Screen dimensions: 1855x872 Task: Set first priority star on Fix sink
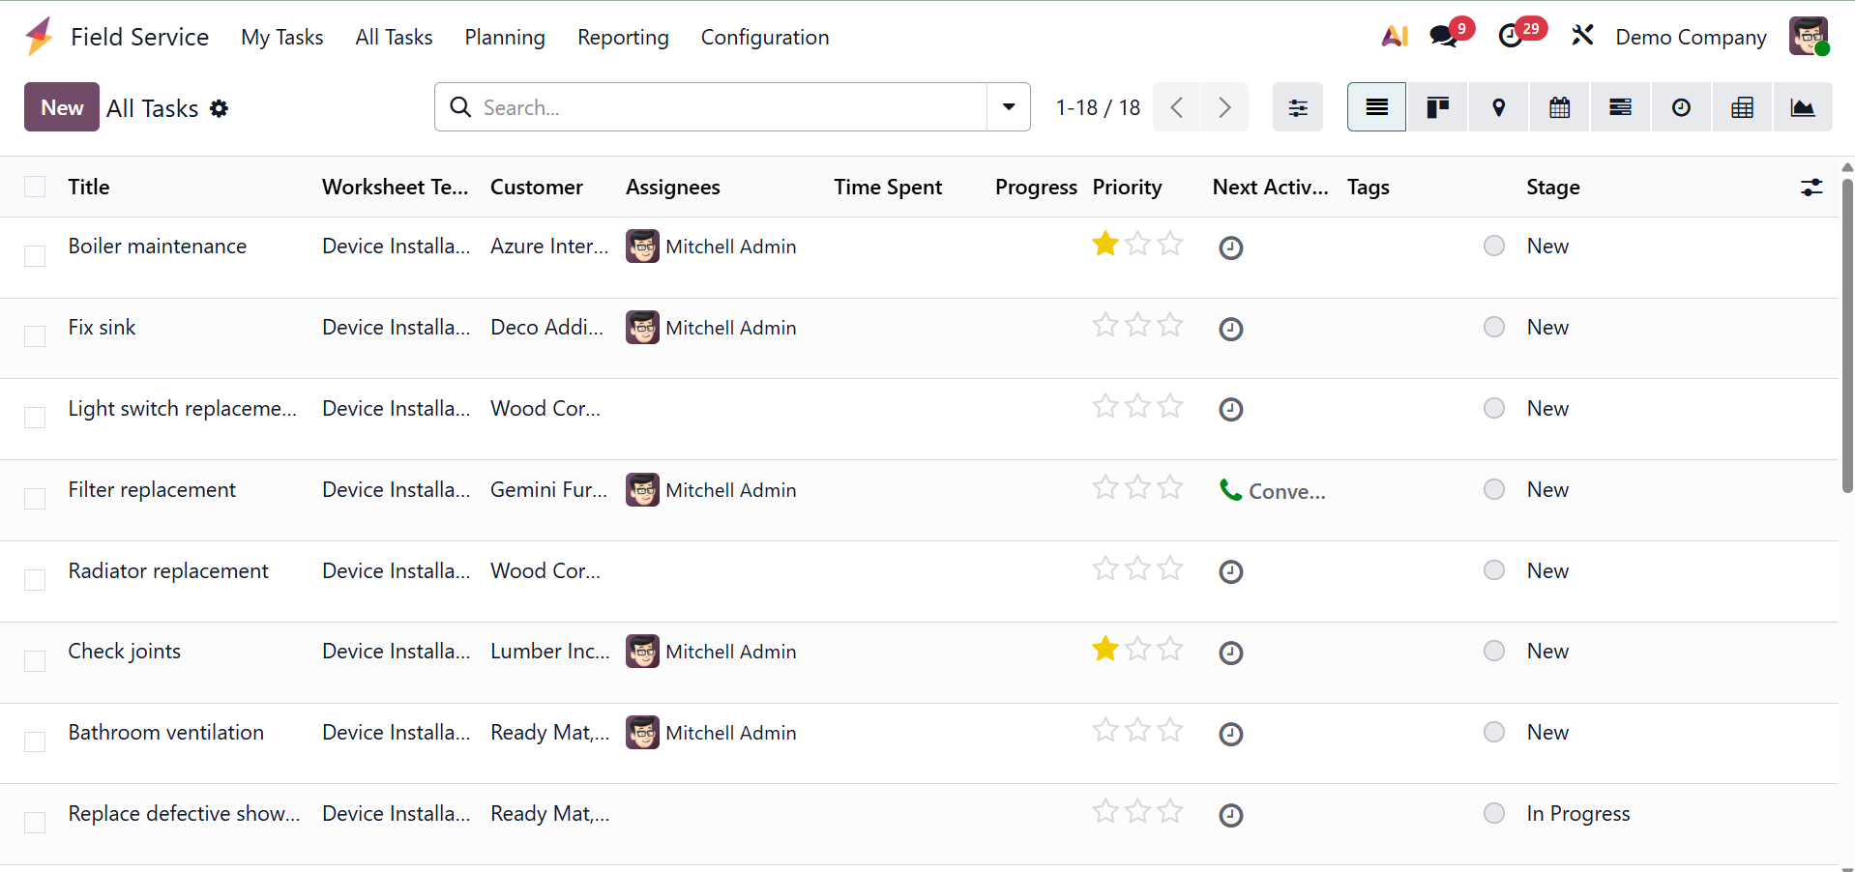[x=1104, y=326]
